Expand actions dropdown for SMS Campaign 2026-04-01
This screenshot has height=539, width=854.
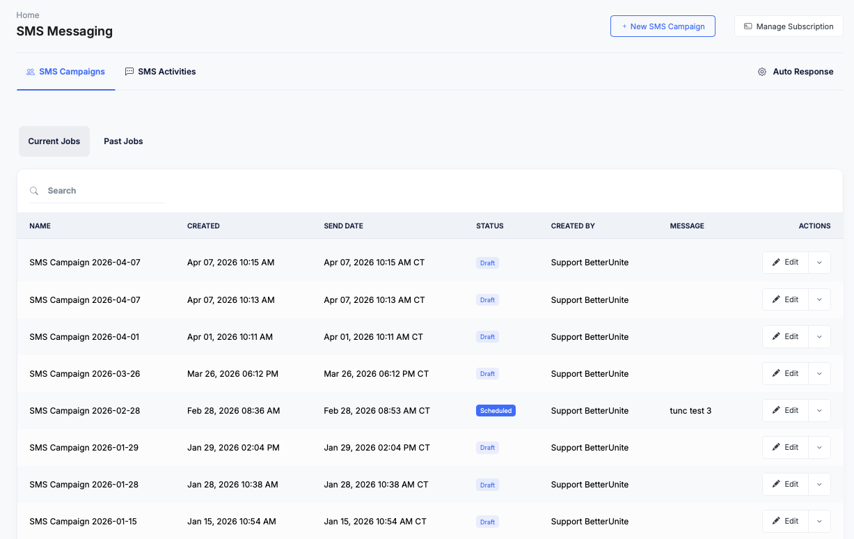coord(819,336)
